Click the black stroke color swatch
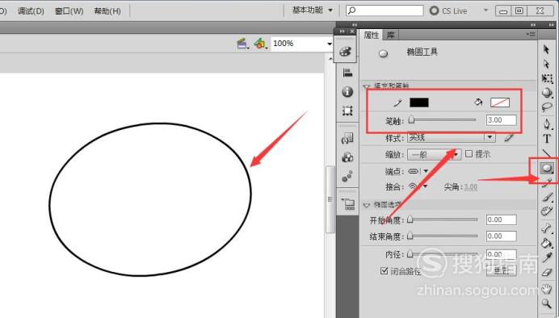 [419, 103]
